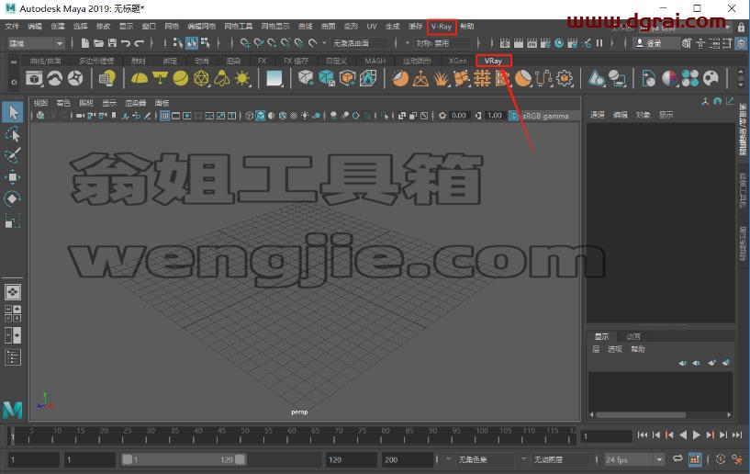Click the Open Scene folder icon

coord(98,43)
